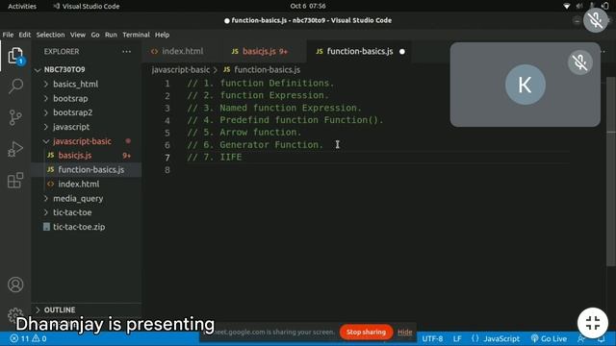Image resolution: width=616 pixels, height=346 pixels.
Task: Place cursor on line 7 IIFE comment
Action: coord(215,157)
